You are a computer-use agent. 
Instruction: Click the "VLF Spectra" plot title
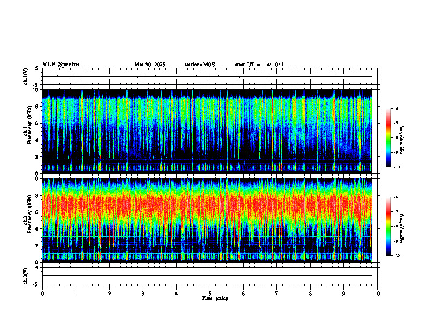pyautogui.click(x=61, y=65)
